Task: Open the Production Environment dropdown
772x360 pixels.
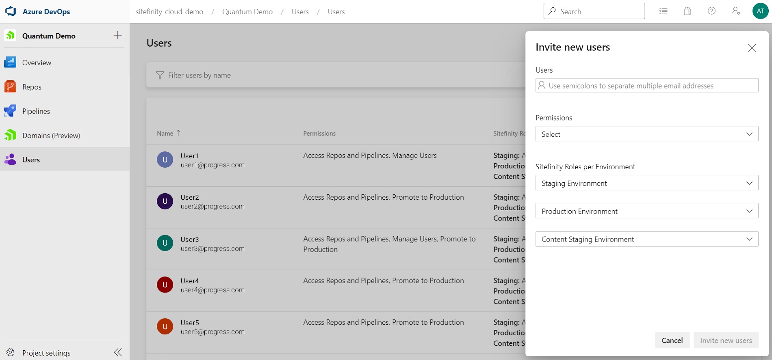Action: 646,211
